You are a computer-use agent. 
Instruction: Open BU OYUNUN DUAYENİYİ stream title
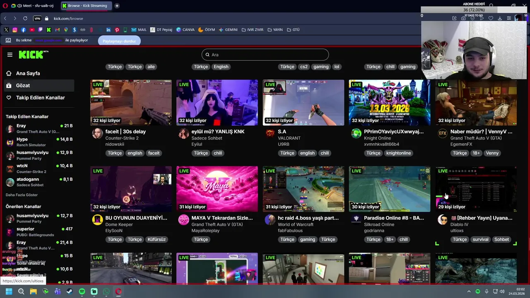click(x=136, y=218)
